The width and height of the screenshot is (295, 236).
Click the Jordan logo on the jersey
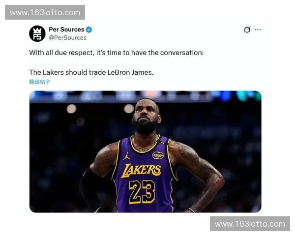126,156
